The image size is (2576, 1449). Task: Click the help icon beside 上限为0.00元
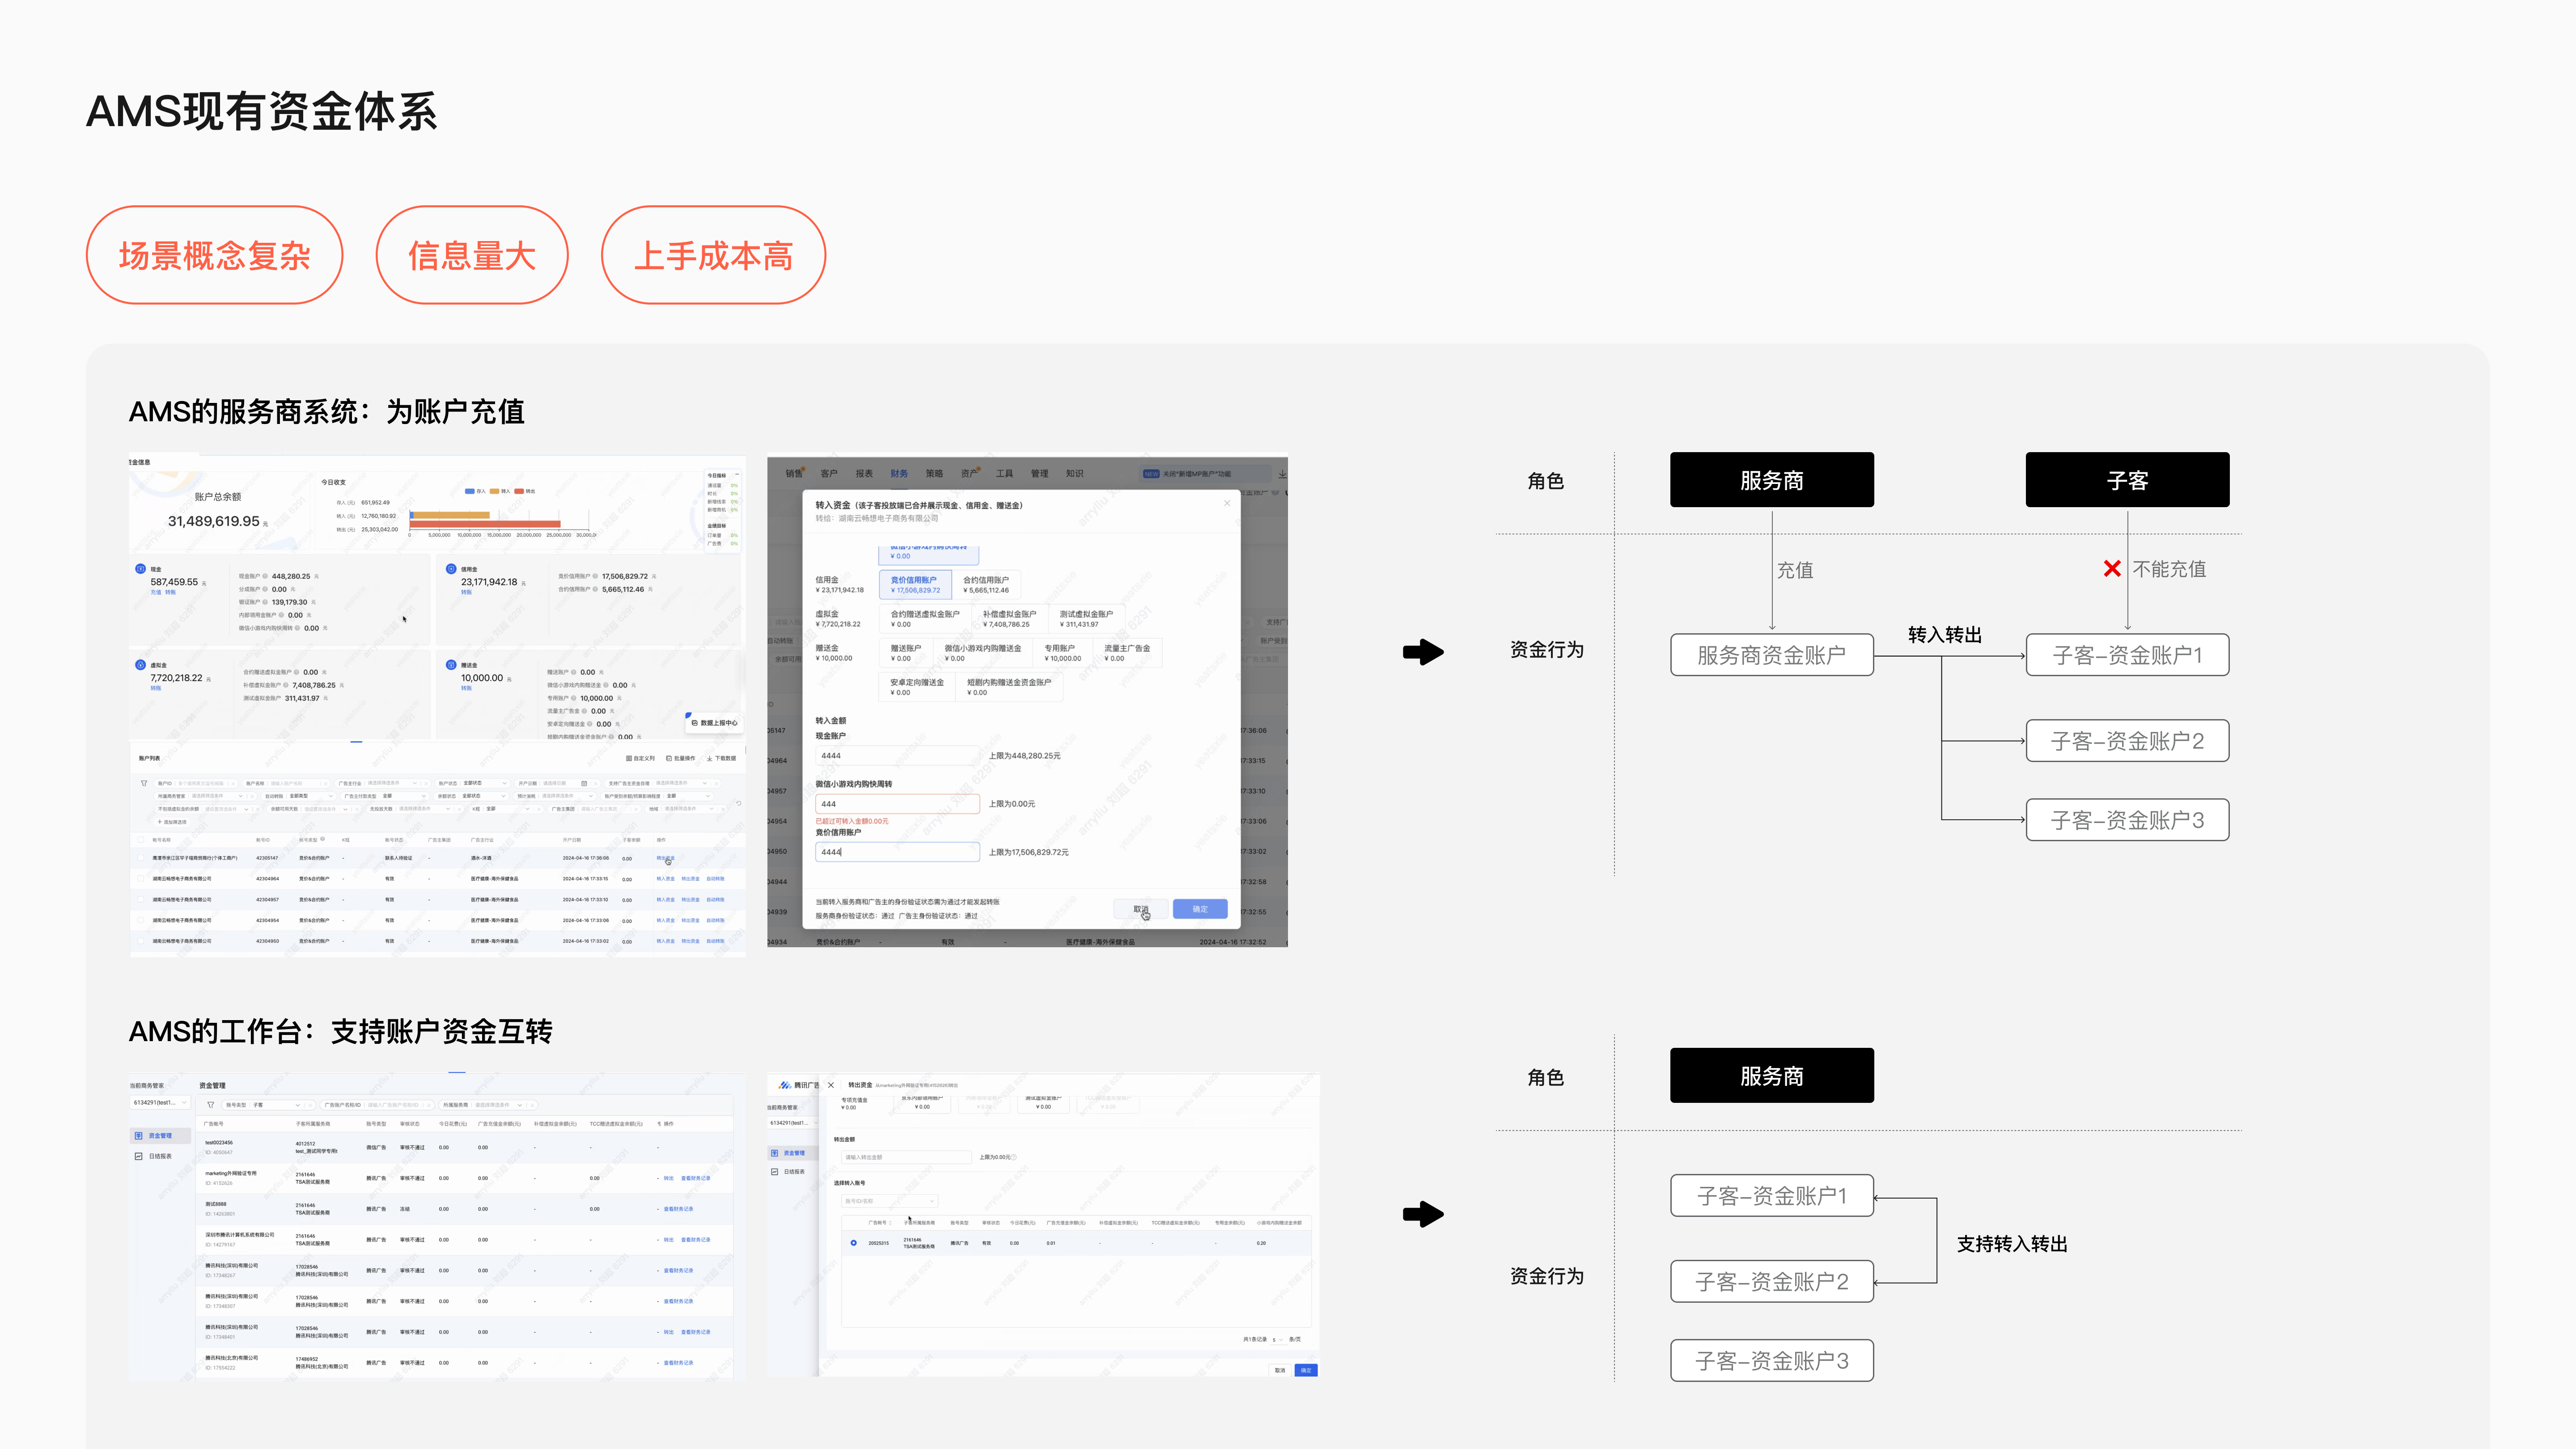[1014, 1157]
